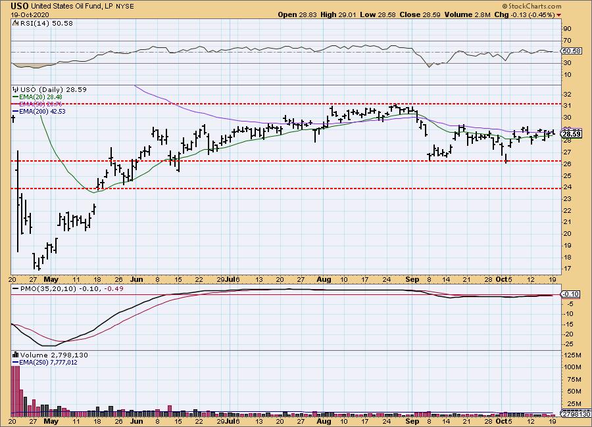Click the RSI(14) indicator icon

[x=16, y=23]
